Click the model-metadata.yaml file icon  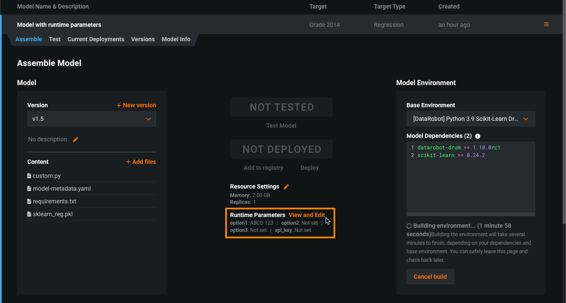[x=29, y=189]
